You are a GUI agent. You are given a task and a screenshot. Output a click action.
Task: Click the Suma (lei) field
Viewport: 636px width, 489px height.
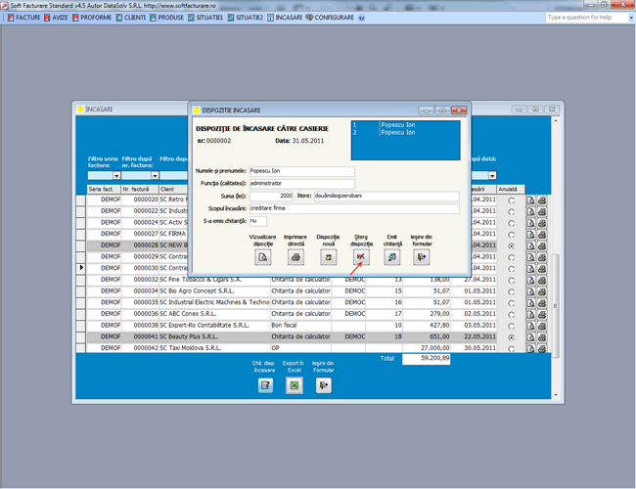[271, 197]
